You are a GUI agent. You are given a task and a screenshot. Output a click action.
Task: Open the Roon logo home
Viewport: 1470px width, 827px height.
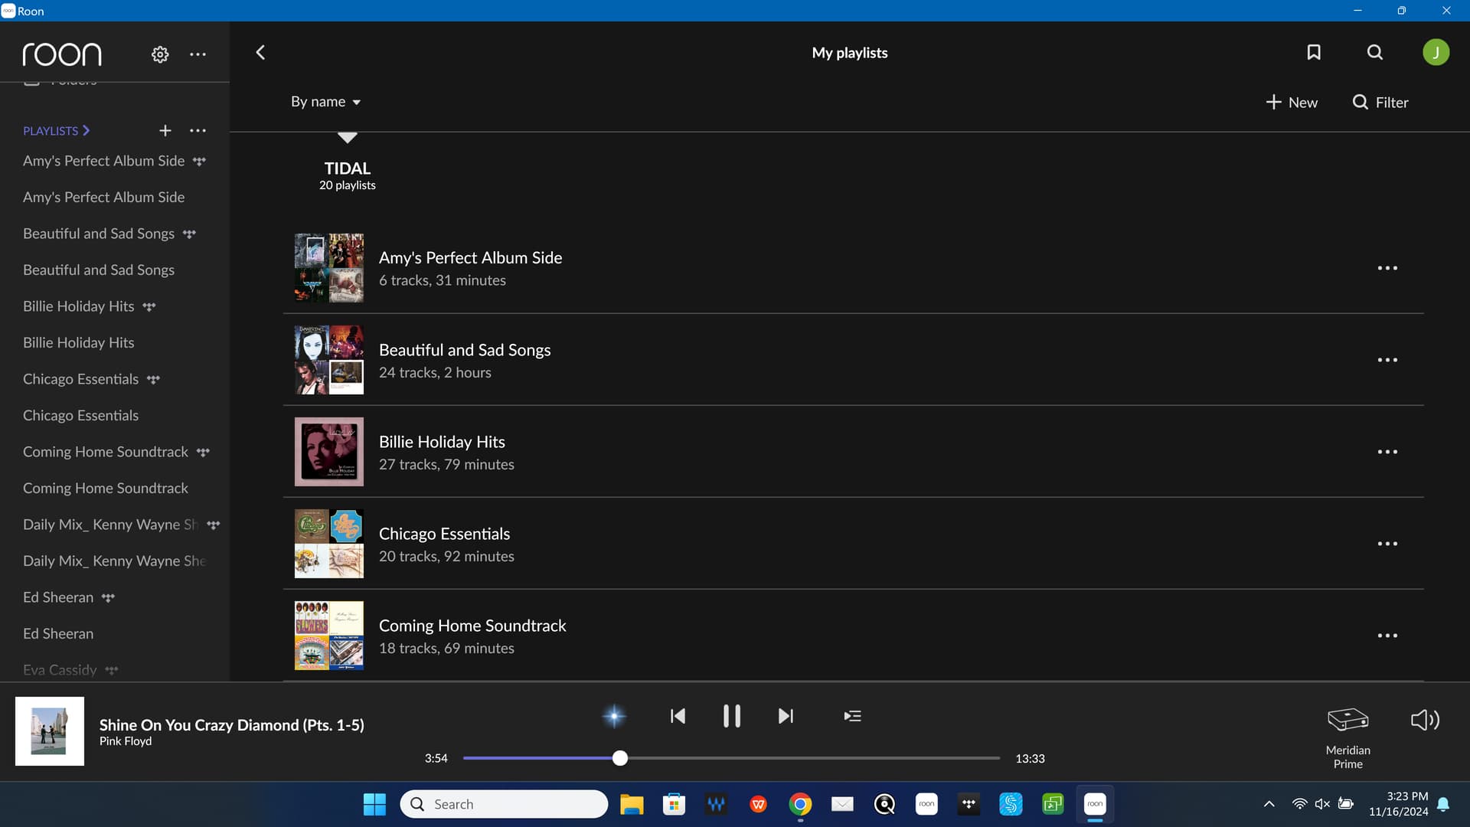(x=62, y=54)
